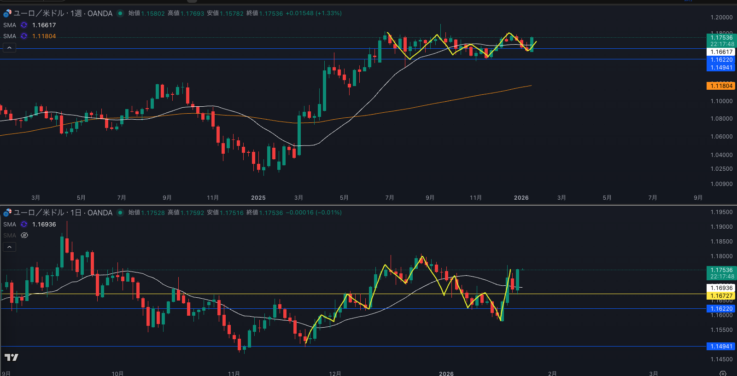Click green market status dot on daily chart
The image size is (737, 376).
tap(120, 213)
